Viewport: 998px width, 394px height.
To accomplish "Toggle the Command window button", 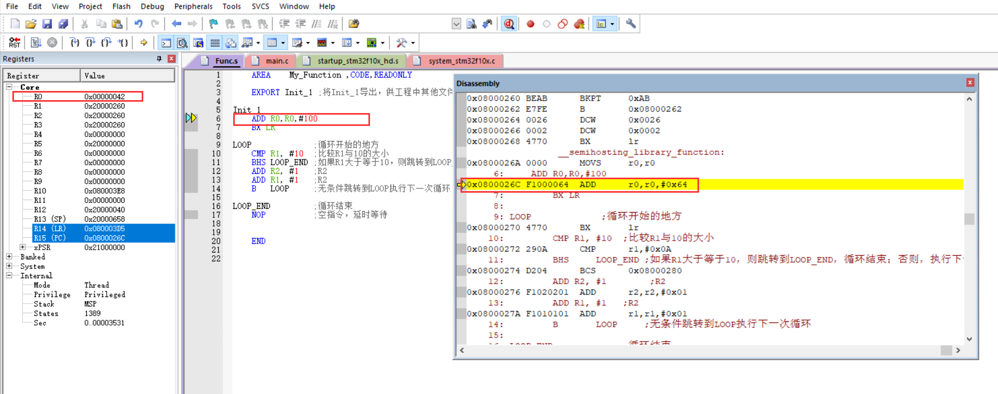I will tap(166, 43).
